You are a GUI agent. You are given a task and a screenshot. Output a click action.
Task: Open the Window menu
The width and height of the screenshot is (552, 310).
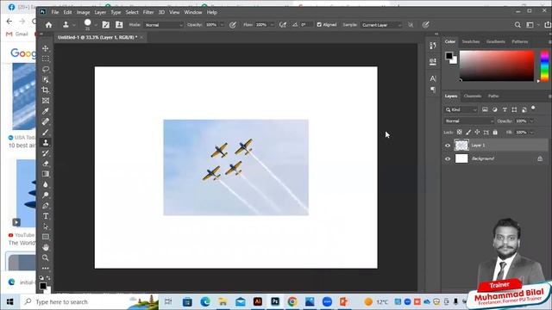pyautogui.click(x=193, y=12)
